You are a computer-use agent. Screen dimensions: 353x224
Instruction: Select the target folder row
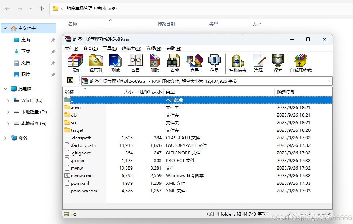click(x=198, y=130)
